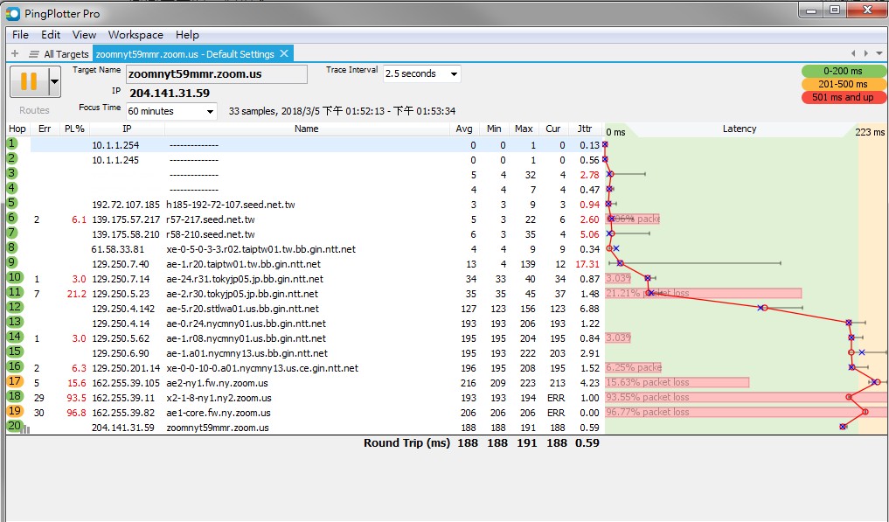
Task: Click the orange hop 17 circle icon
Action: tap(14, 381)
